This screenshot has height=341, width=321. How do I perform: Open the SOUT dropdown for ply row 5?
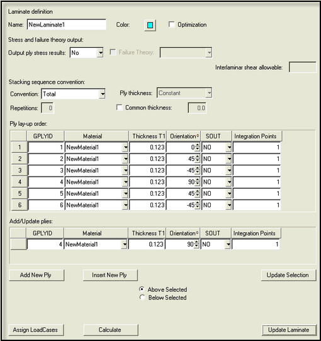(228, 194)
